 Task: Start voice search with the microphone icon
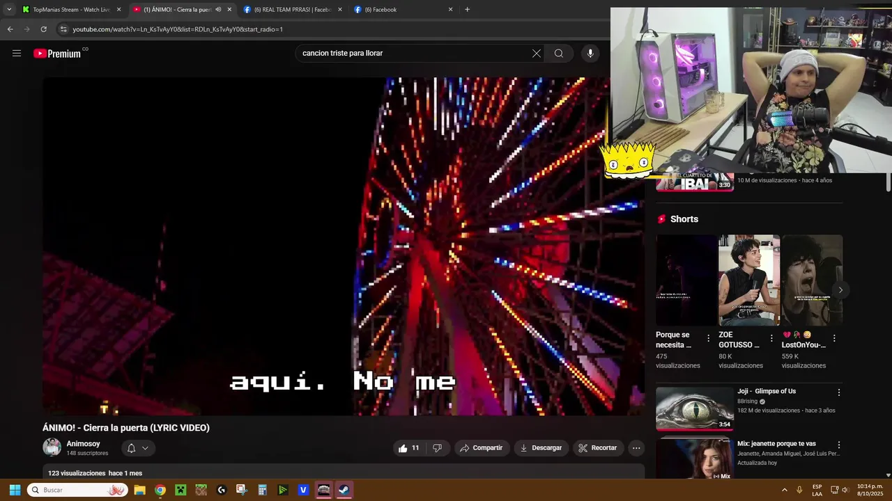[590, 54]
